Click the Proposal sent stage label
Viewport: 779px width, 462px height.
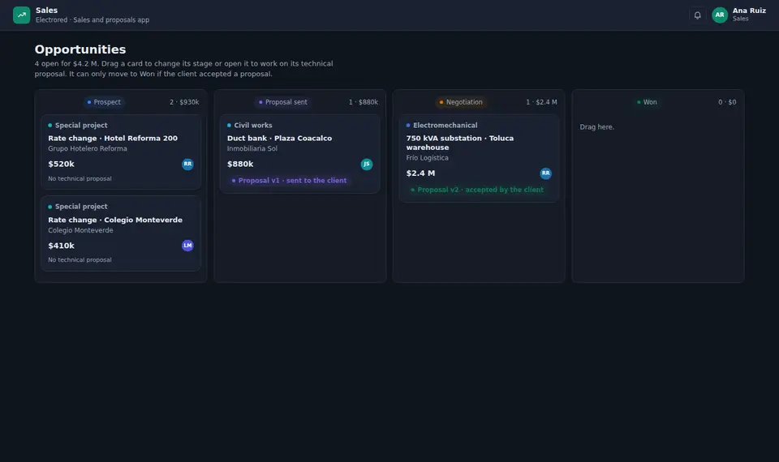pos(282,102)
